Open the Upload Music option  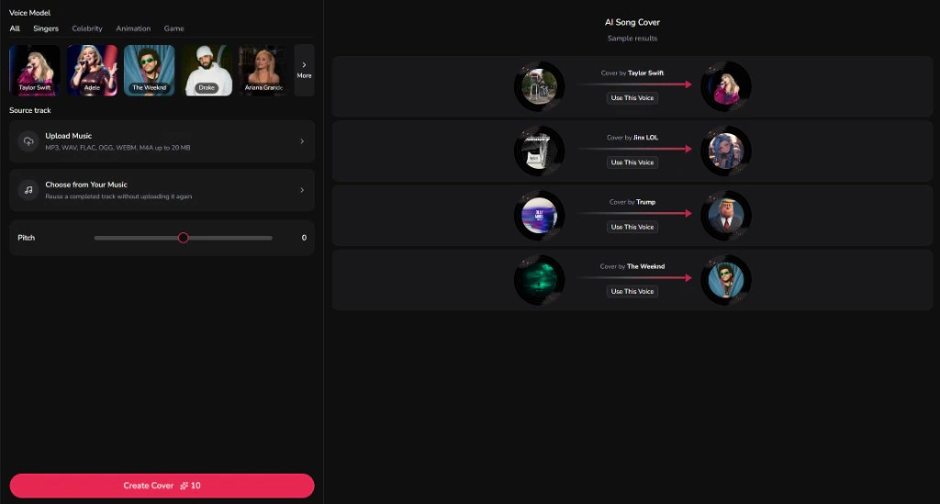(x=162, y=141)
